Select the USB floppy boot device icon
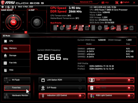The width and height of the screenshot is (138, 103). (x=125, y=28)
